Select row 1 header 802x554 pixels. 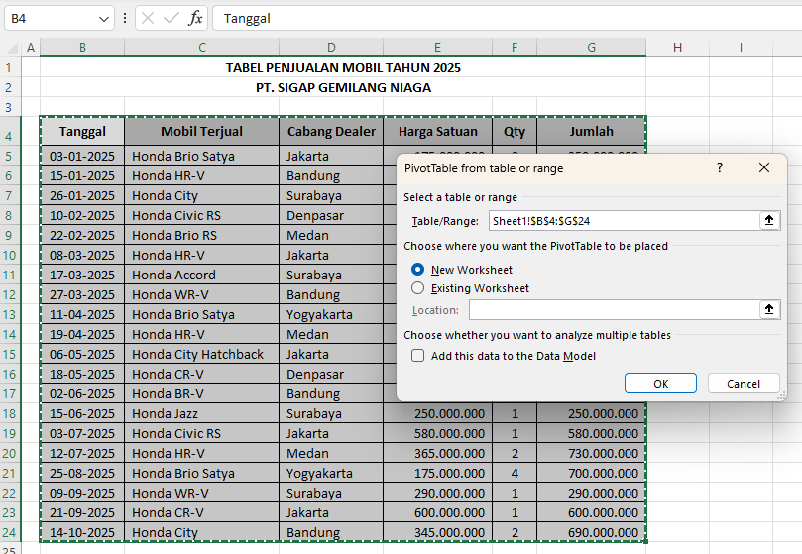point(9,67)
